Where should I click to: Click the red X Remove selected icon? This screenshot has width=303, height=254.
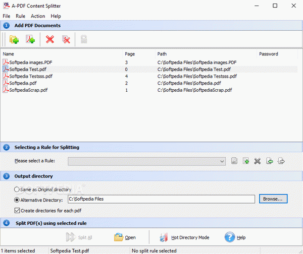coord(50,39)
